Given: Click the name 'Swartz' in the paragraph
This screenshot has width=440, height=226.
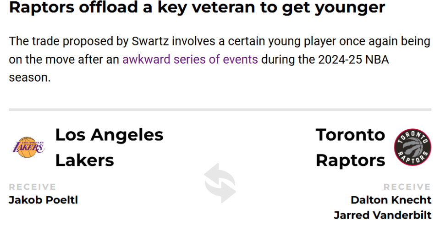Looking at the screenshot, I should click(x=150, y=41).
